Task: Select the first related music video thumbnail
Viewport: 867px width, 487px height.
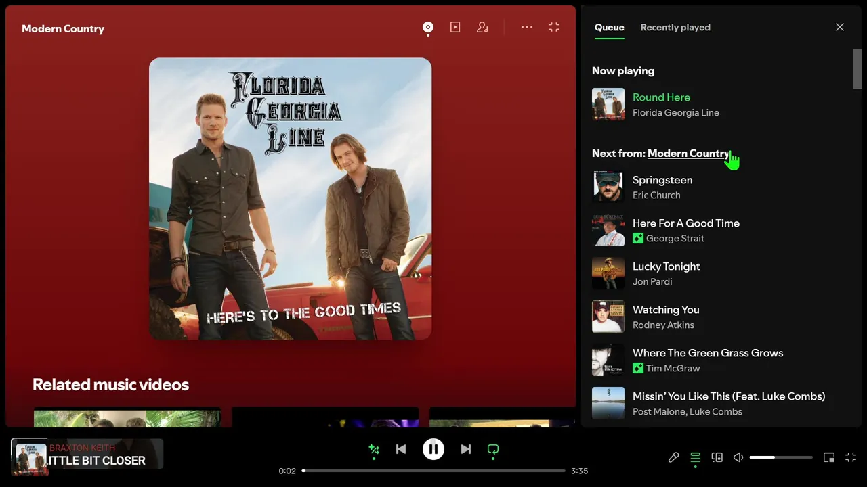Action: pyautogui.click(x=127, y=417)
